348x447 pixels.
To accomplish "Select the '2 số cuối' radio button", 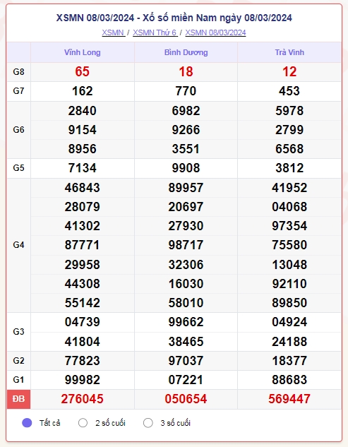I will tap(83, 423).
